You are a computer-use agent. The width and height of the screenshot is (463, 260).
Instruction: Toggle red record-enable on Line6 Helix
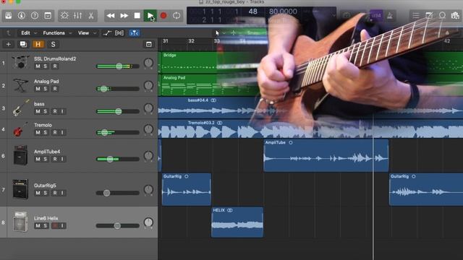pyautogui.click(x=55, y=226)
